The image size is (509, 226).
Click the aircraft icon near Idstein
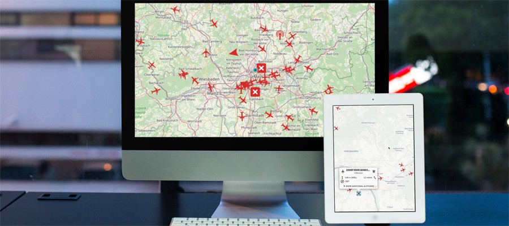(x=206, y=53)
